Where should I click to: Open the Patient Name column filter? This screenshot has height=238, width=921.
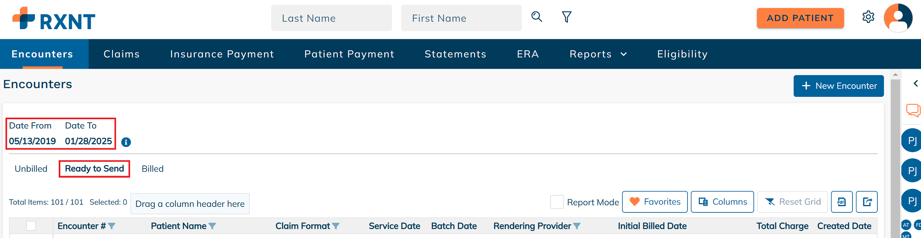212,226
